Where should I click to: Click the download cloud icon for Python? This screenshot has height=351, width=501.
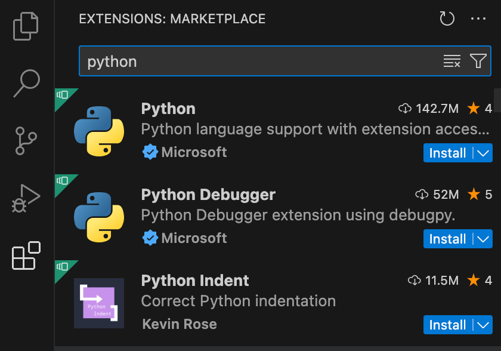pyautogui.click(x=405, y=109)
